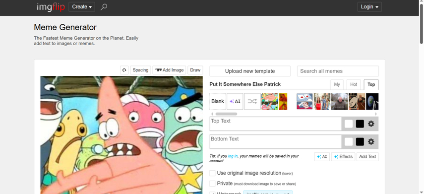Click the template strip horizontal scrollbar thumb
Image resolution: width=424 pixels, height=194 pixels.
(226, 114)
